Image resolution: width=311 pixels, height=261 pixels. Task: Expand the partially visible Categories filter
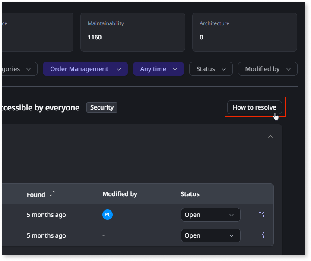17,69
